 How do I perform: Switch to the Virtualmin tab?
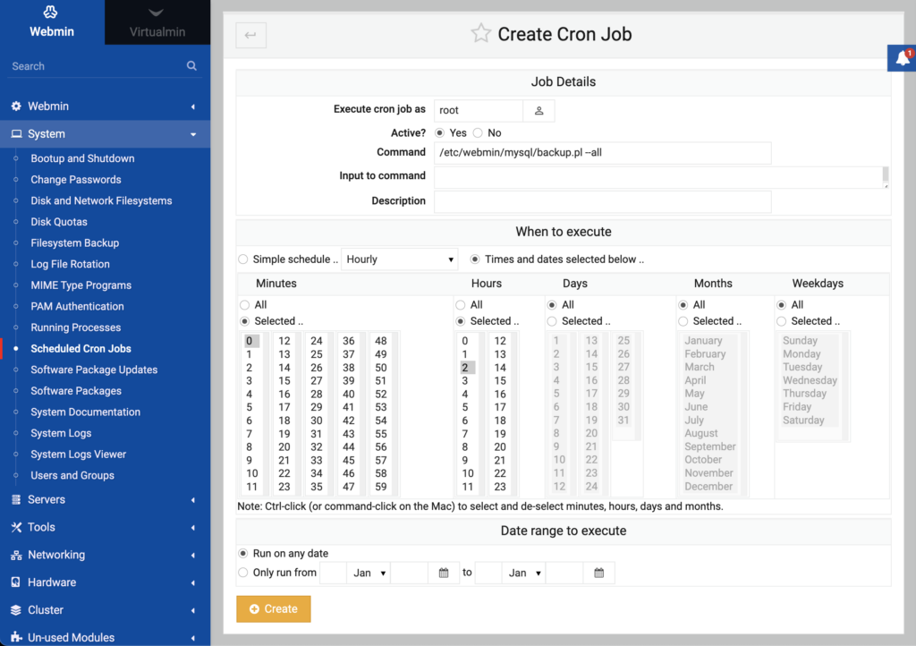pyautogui.click(x=157, y=21)
